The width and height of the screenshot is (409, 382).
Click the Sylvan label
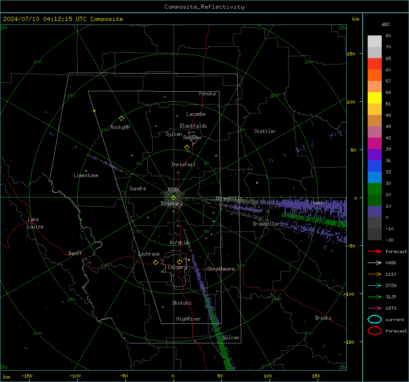[x=174, y=134]
